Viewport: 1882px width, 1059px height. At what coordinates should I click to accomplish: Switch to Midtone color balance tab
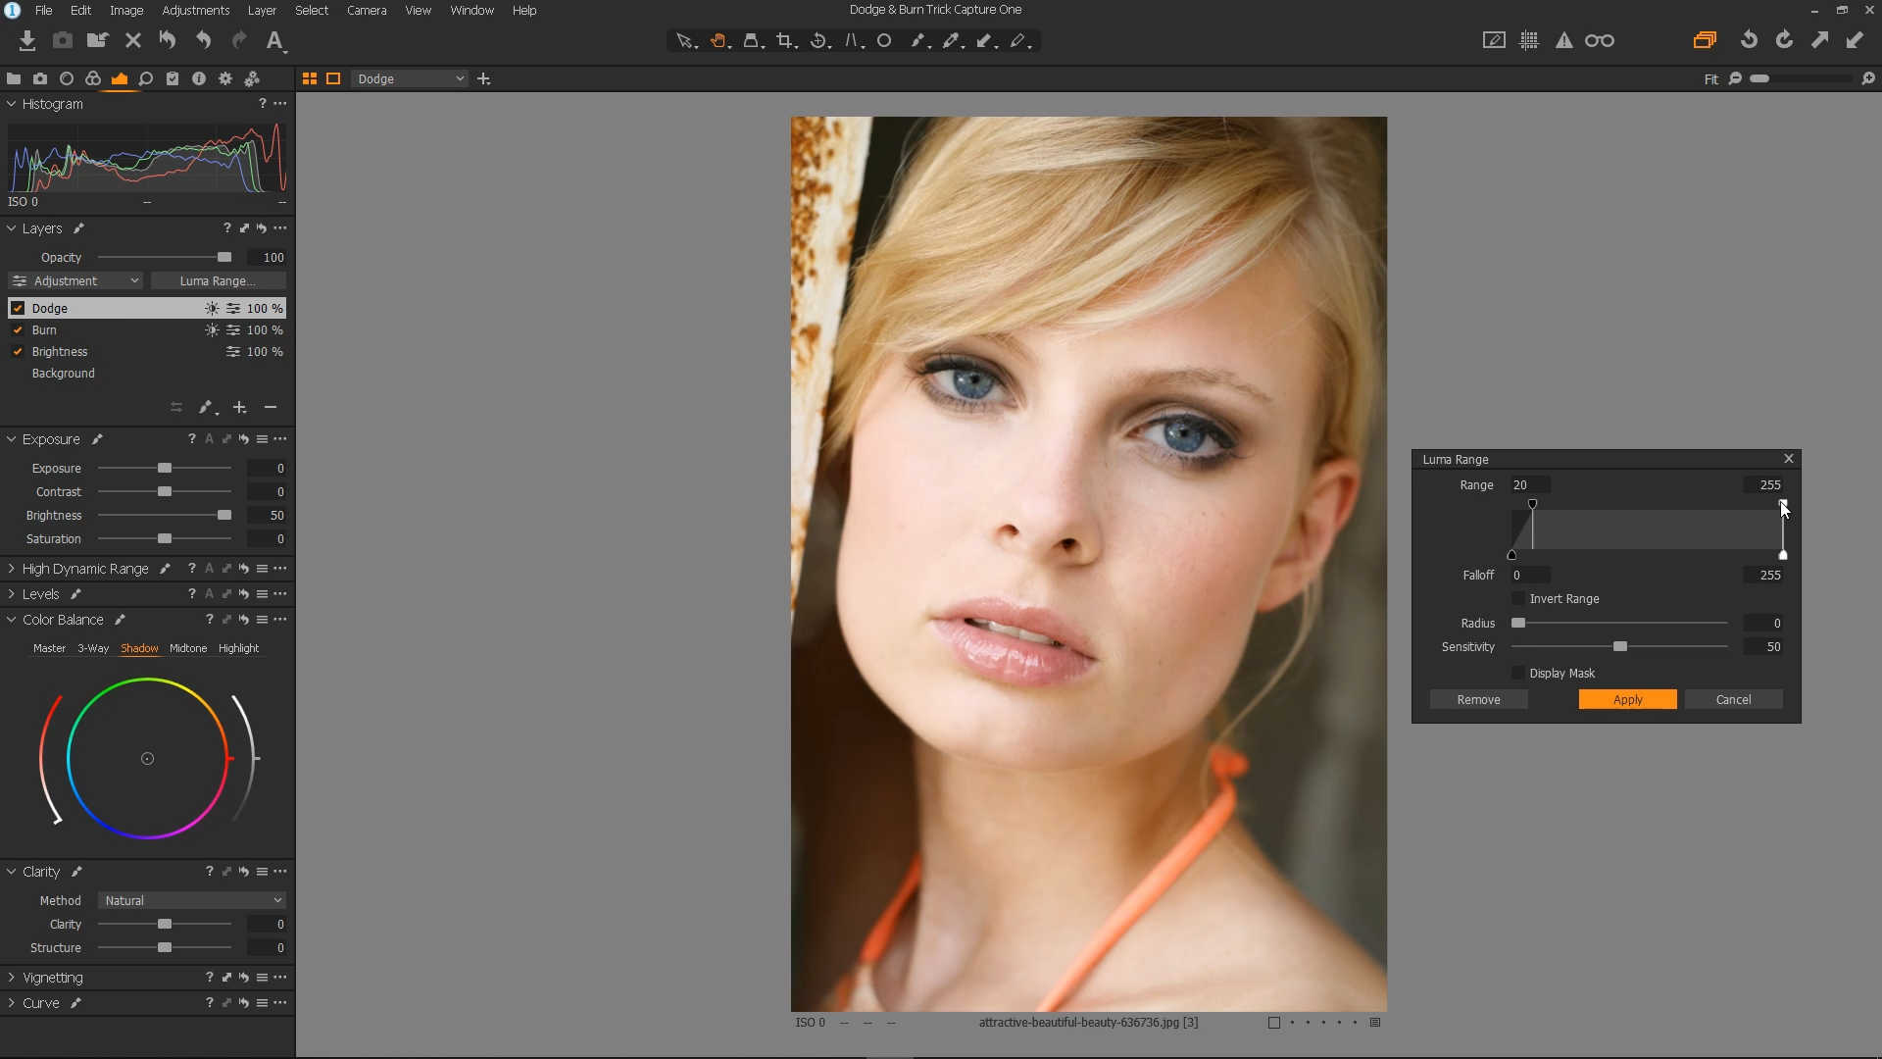[x=188, y=648]
